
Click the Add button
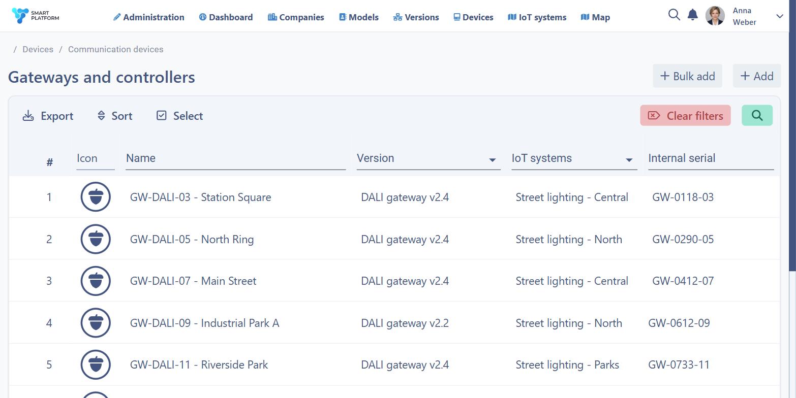(x=757, y=76)
